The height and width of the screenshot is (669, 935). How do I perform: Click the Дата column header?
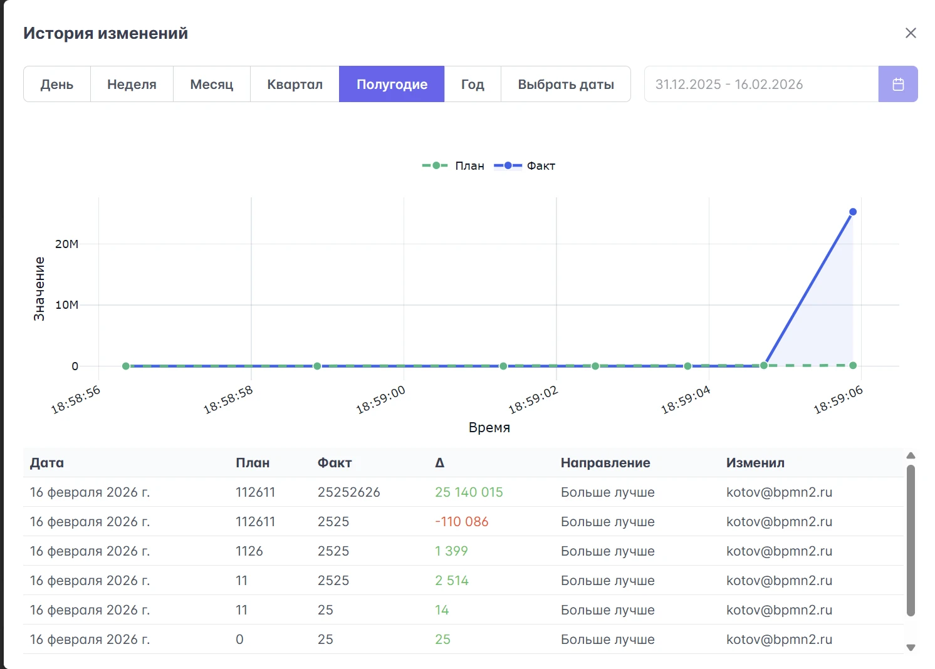pyautogui.click(x=47, y=463)
